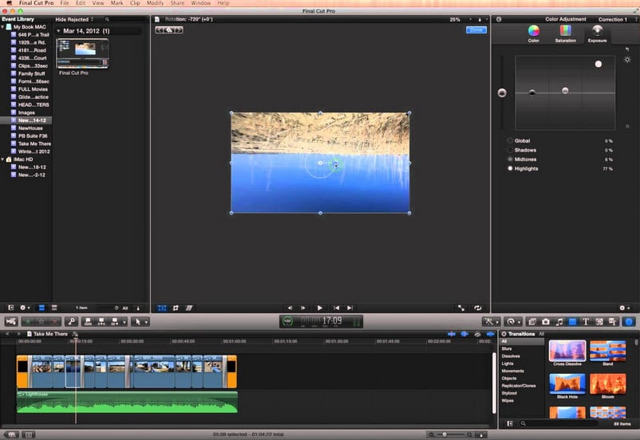Toggle the Inspector blue info button
640x440 pixels.
pos(629,322)
